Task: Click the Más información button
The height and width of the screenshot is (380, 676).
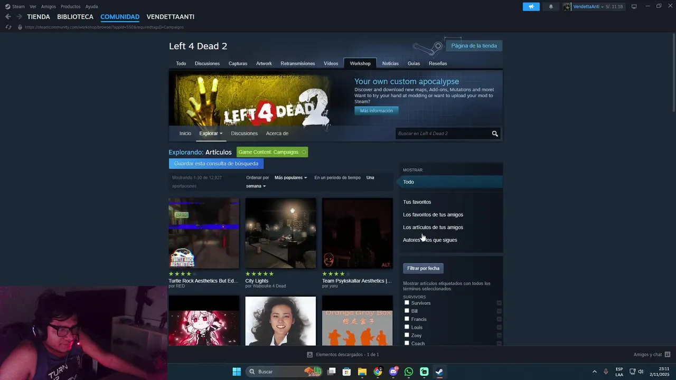Action: point(377,111)
